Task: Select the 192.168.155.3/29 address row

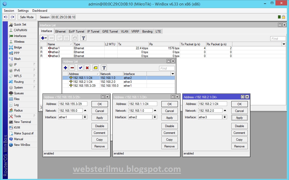Action: [x=118, y=86]
